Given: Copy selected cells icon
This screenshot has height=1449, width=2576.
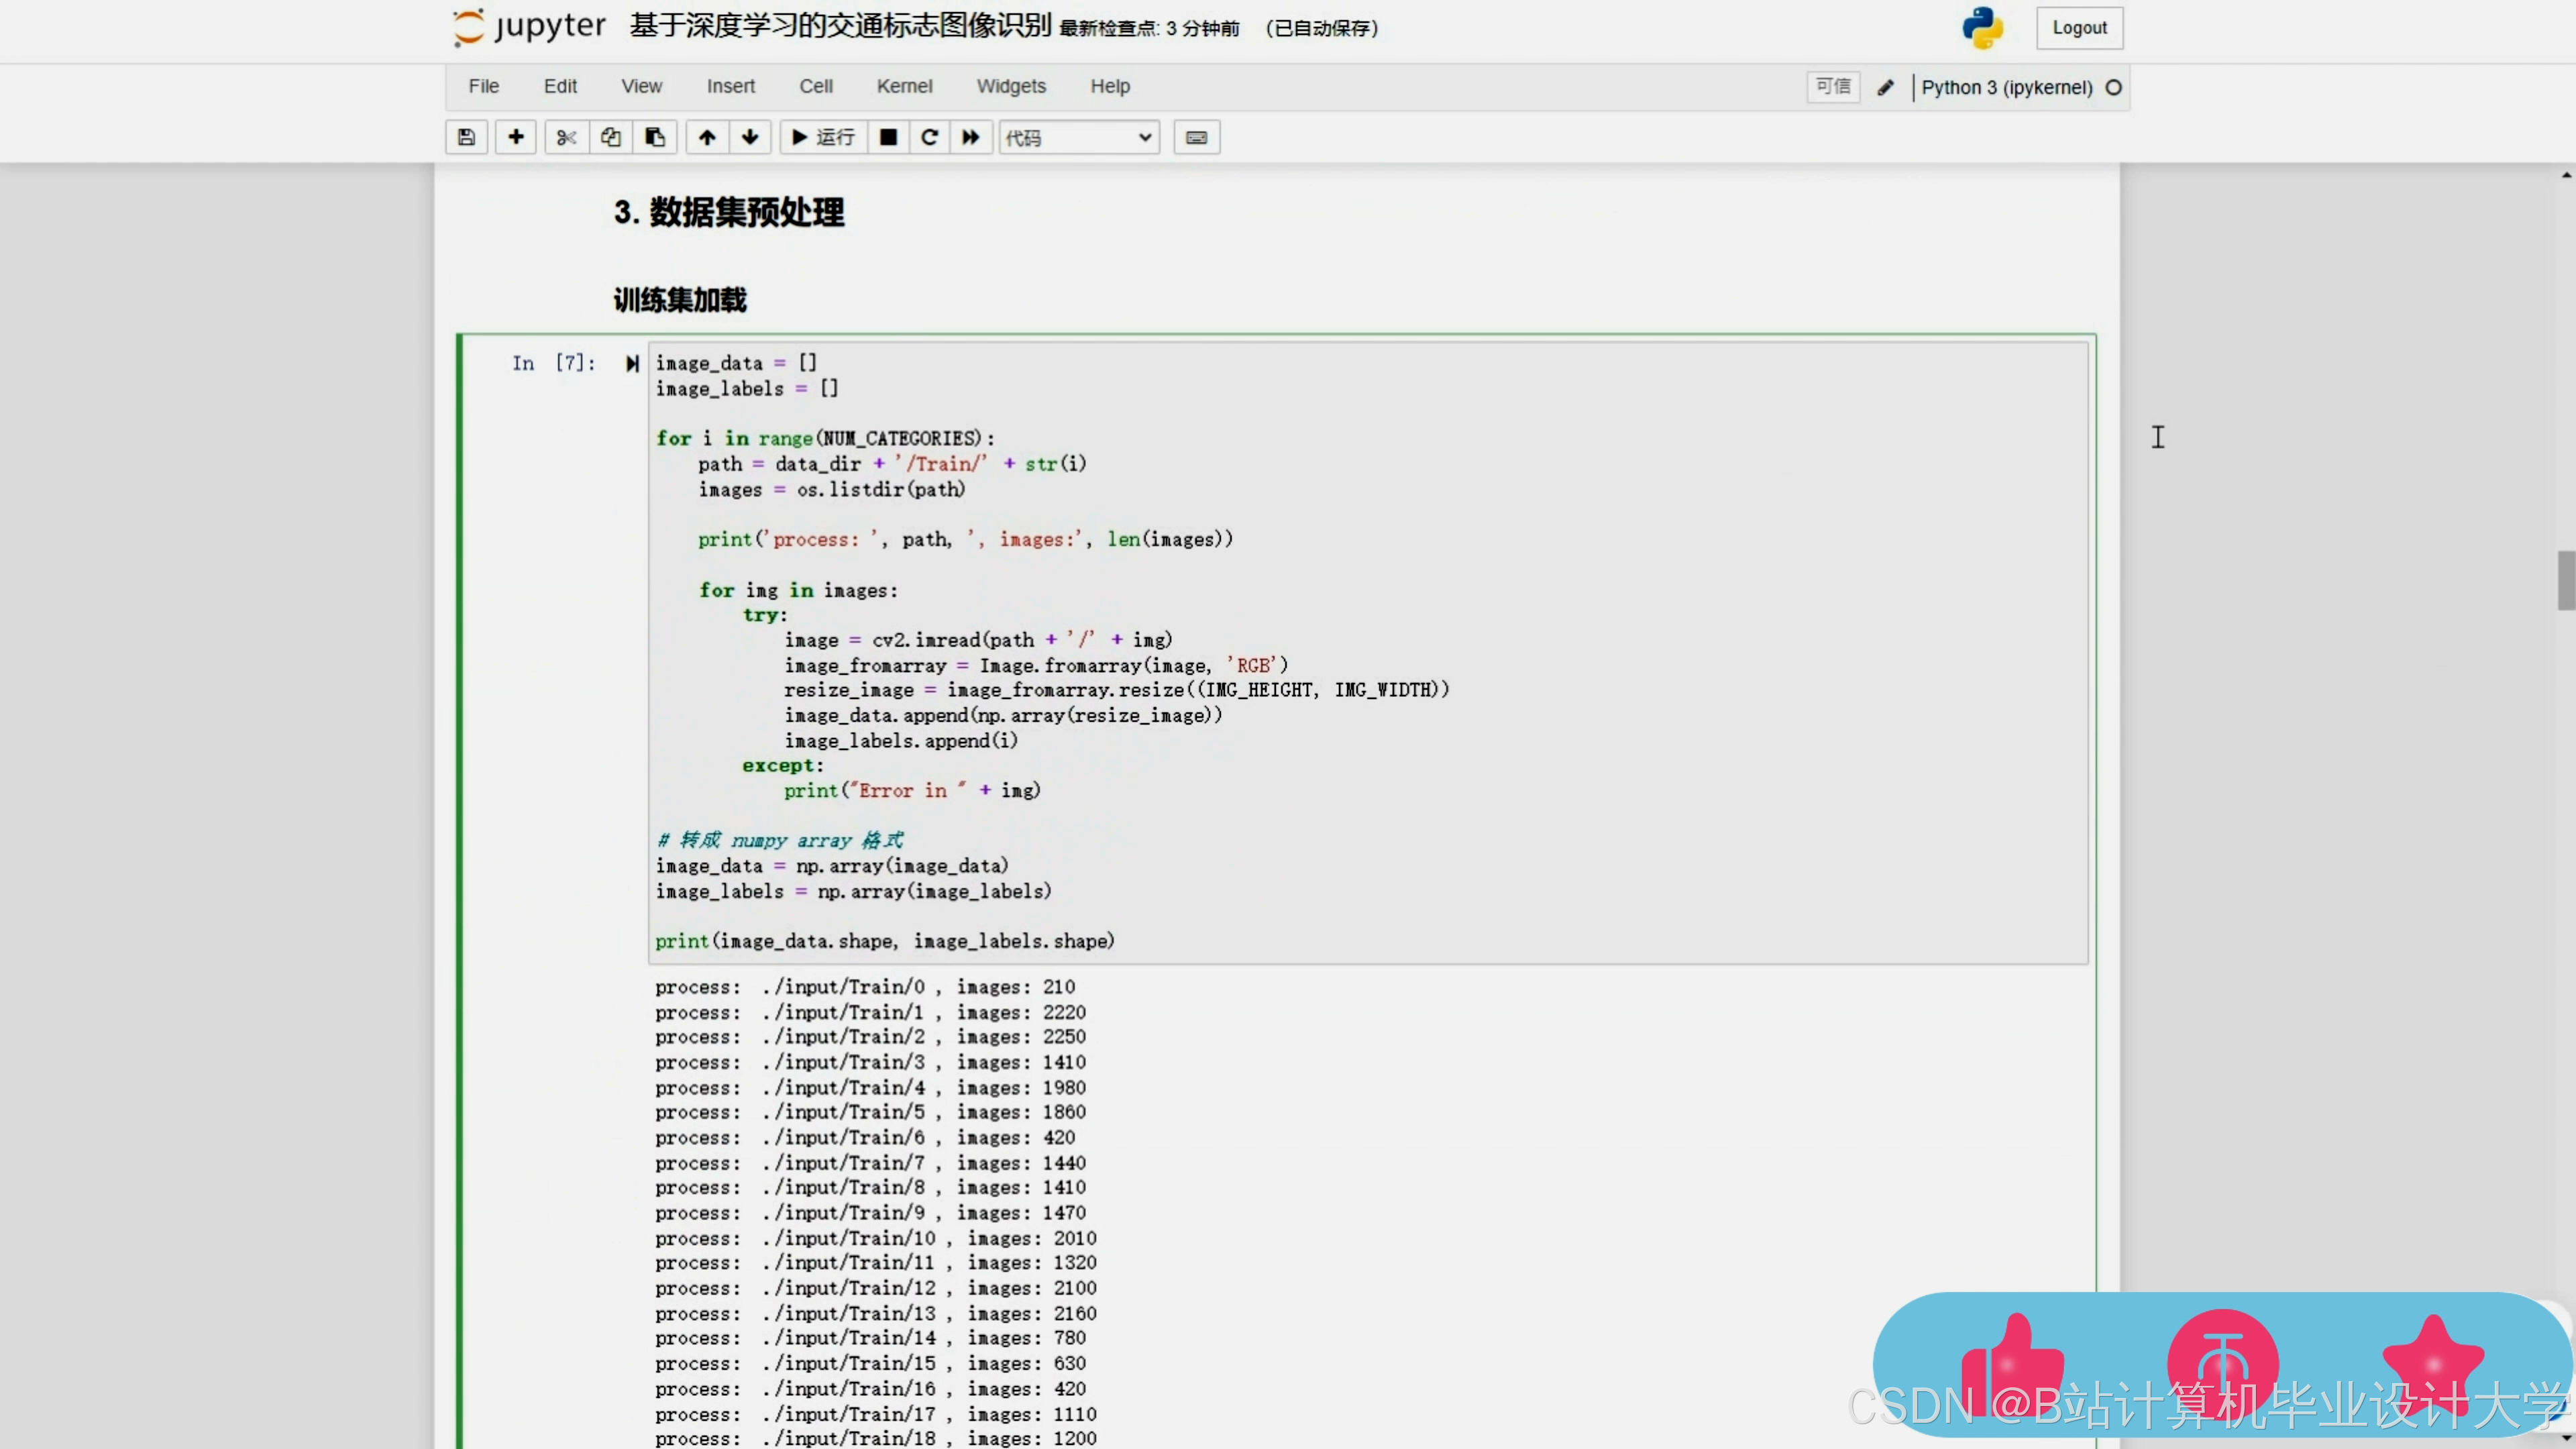Looking at the screenshot, I should coord(610,137).
